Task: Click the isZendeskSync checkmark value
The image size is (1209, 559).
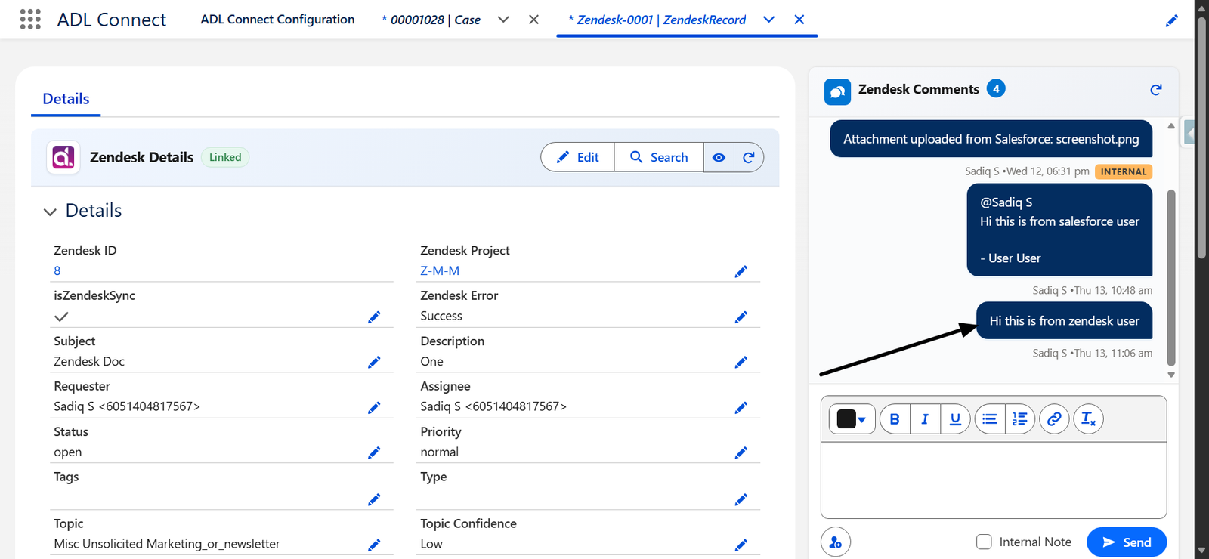Action: [62, 317]
